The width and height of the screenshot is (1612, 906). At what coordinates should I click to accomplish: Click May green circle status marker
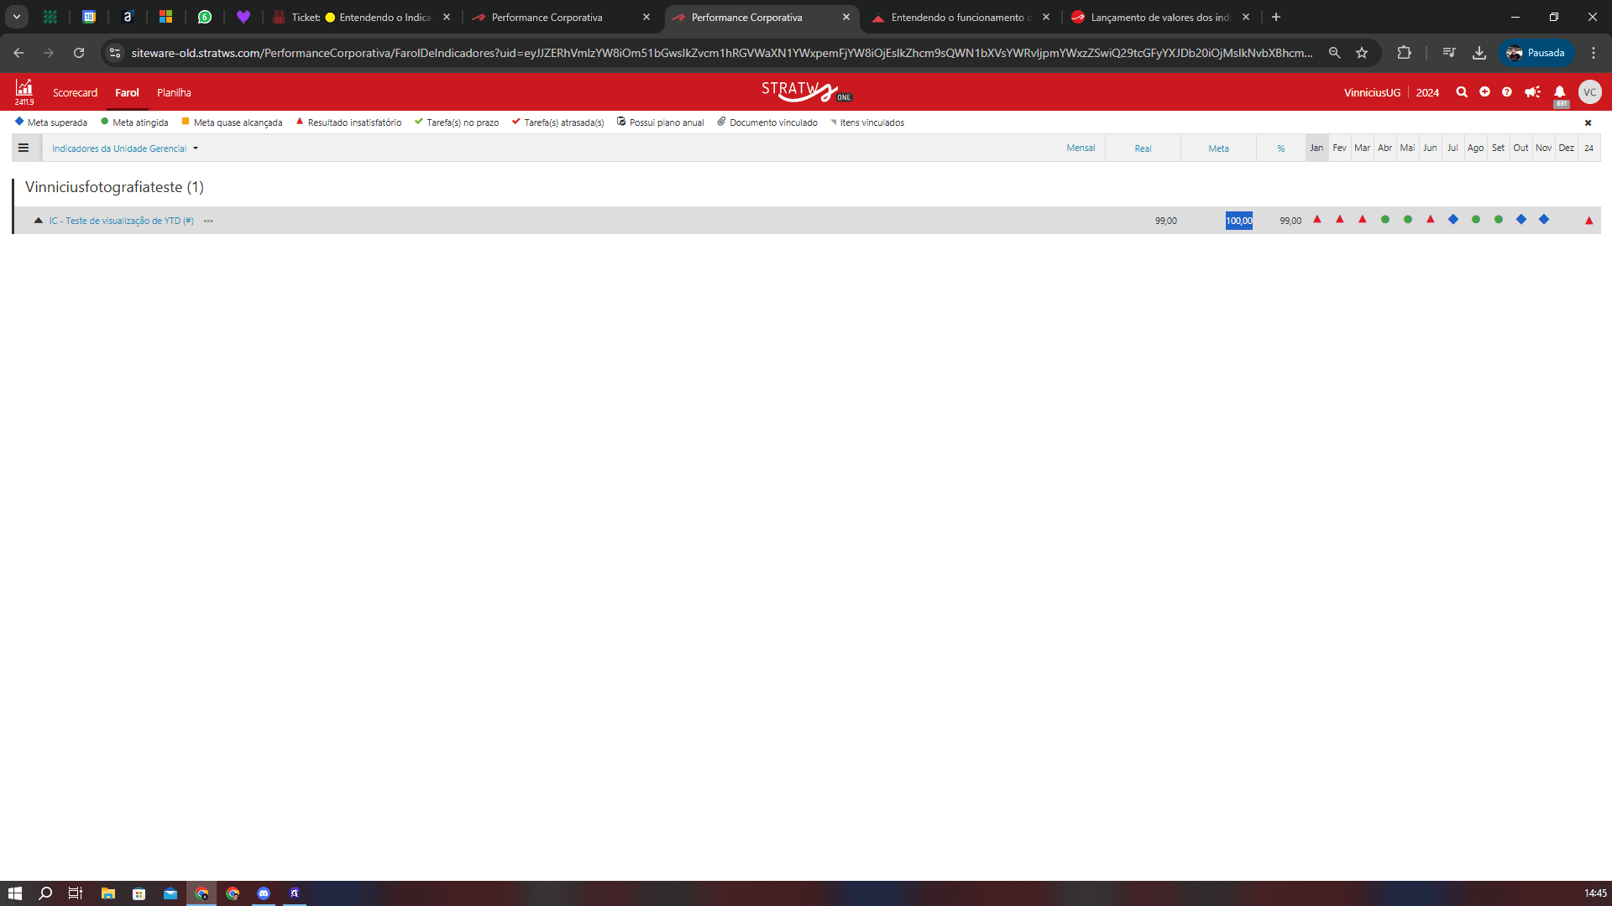(x=1408, y=220)
